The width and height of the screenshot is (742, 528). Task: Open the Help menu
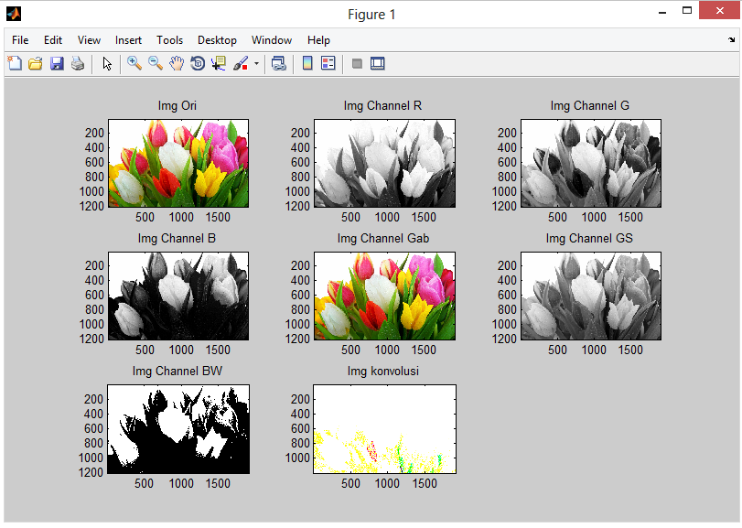point(318,40)
